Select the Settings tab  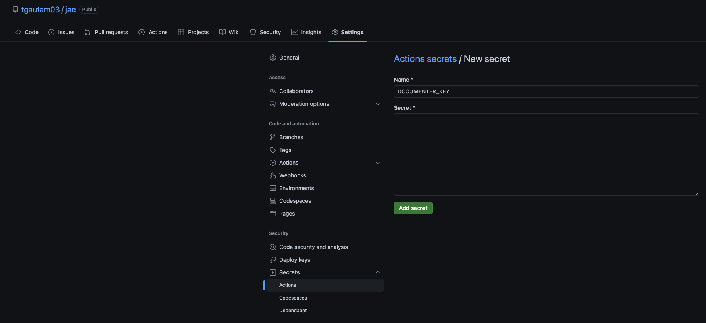(x=348, y=32)
